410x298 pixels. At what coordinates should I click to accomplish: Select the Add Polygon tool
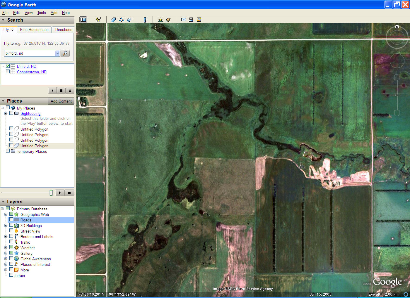(x=114, y=20)
